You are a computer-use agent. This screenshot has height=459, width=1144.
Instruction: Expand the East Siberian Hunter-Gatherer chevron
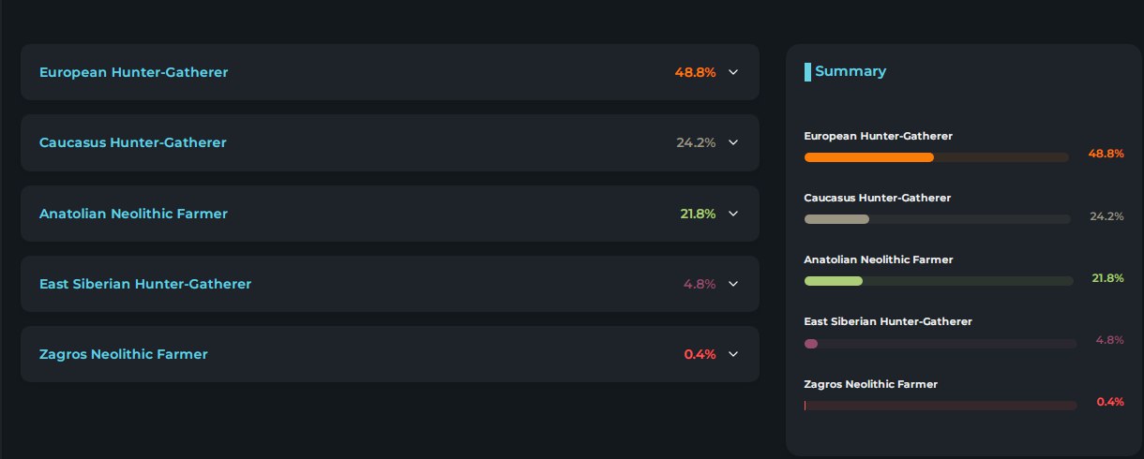(x=733, y=284)
